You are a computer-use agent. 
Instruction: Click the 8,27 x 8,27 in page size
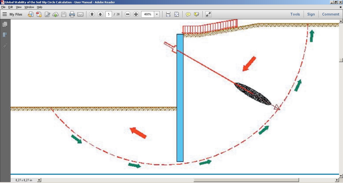pos(24,180)
